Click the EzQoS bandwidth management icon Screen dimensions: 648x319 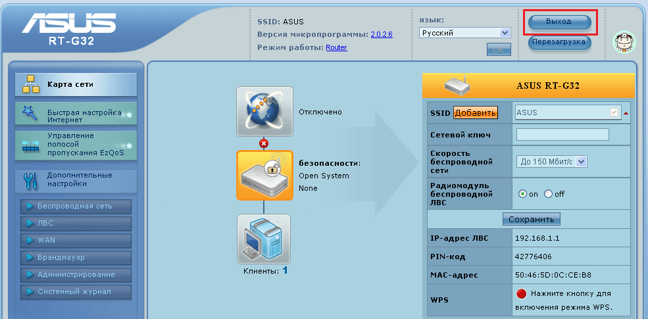pyautogui.click(x=30, y=146)
